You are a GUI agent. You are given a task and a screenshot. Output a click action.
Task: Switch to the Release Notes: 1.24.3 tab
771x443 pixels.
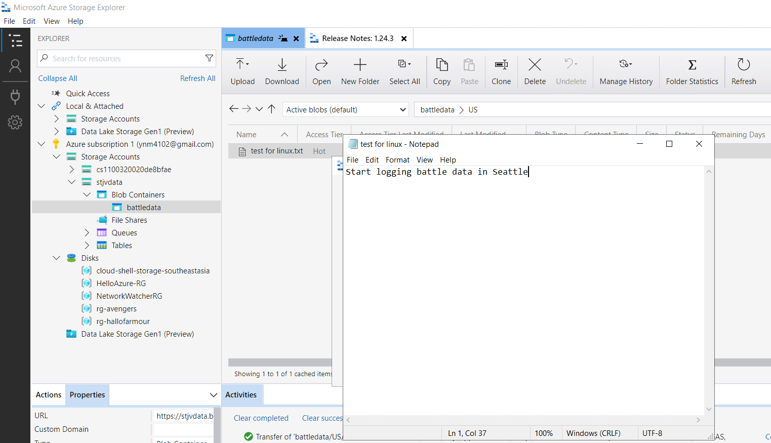[357, 38]
